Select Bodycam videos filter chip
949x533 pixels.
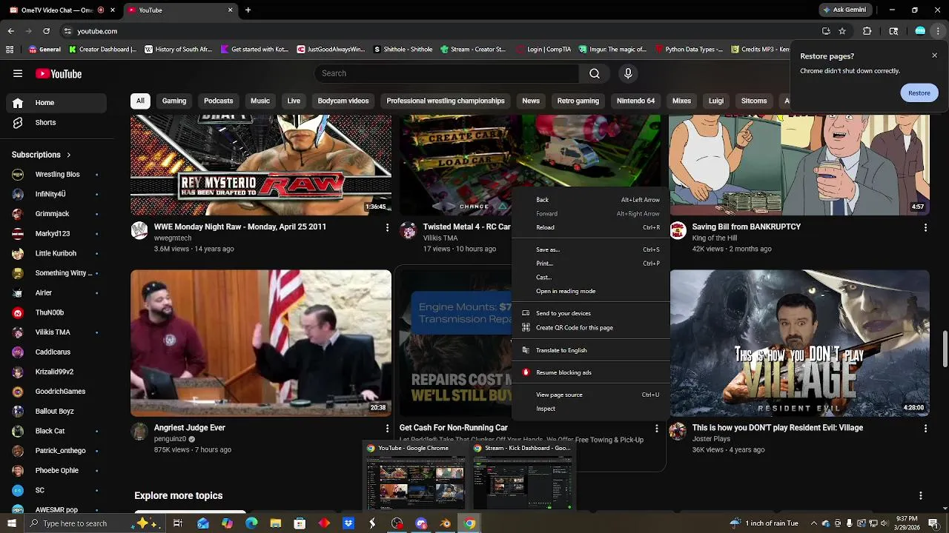pos(343,101)
